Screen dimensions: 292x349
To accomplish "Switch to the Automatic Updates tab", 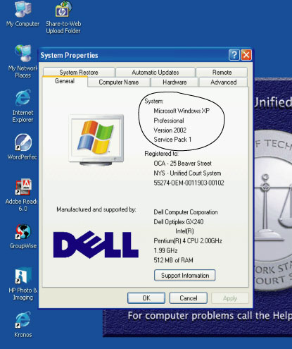I will [x=155, y=72].
